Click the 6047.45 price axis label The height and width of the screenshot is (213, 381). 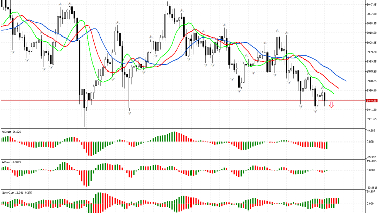371,3
